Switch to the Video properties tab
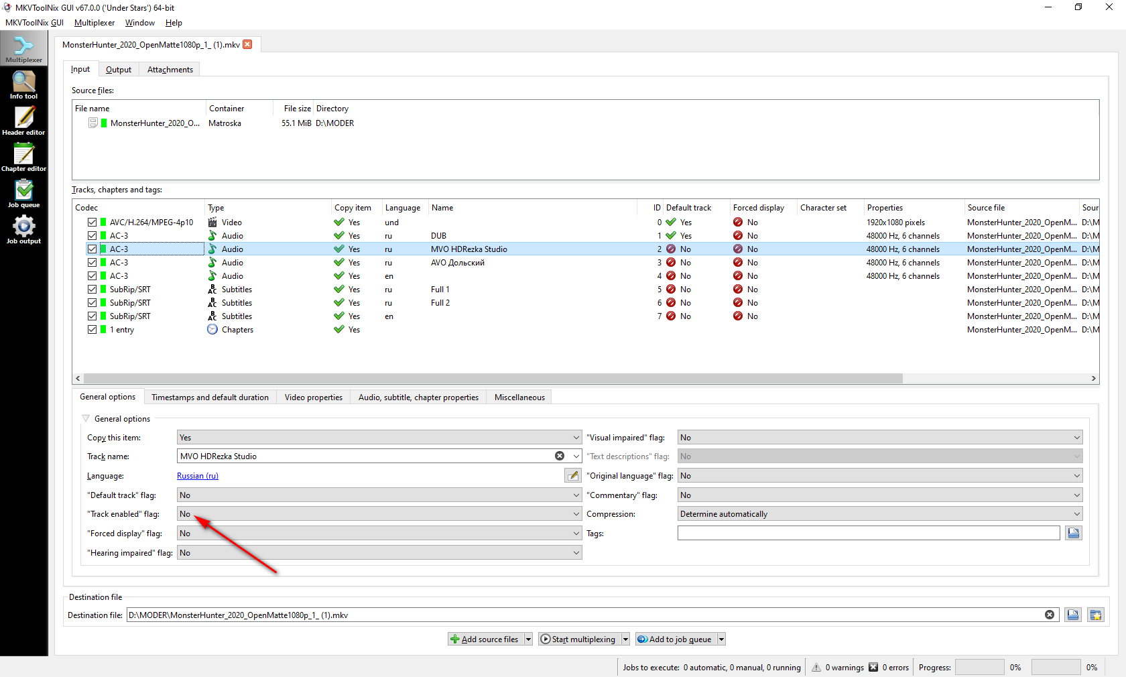Viewport: 1126px width, 677px height. coord(314,397)
